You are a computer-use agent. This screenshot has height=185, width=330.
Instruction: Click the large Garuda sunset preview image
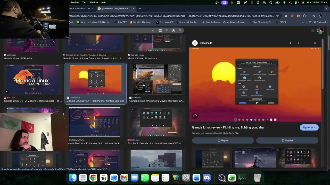(x=255, y=85)
